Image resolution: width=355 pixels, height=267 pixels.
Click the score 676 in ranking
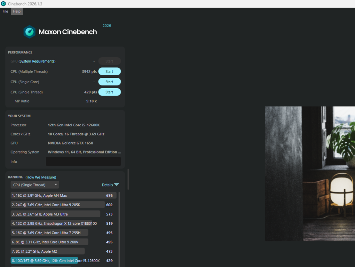[x=109, y=195]
